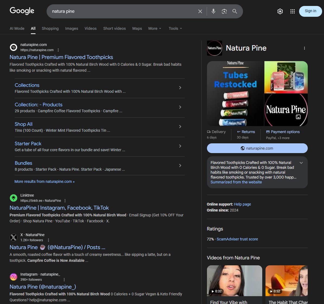The width and height of the screenshot is (324, 304).
Task: Open More results from naturapine.com link
Action: tap(44, 181)
